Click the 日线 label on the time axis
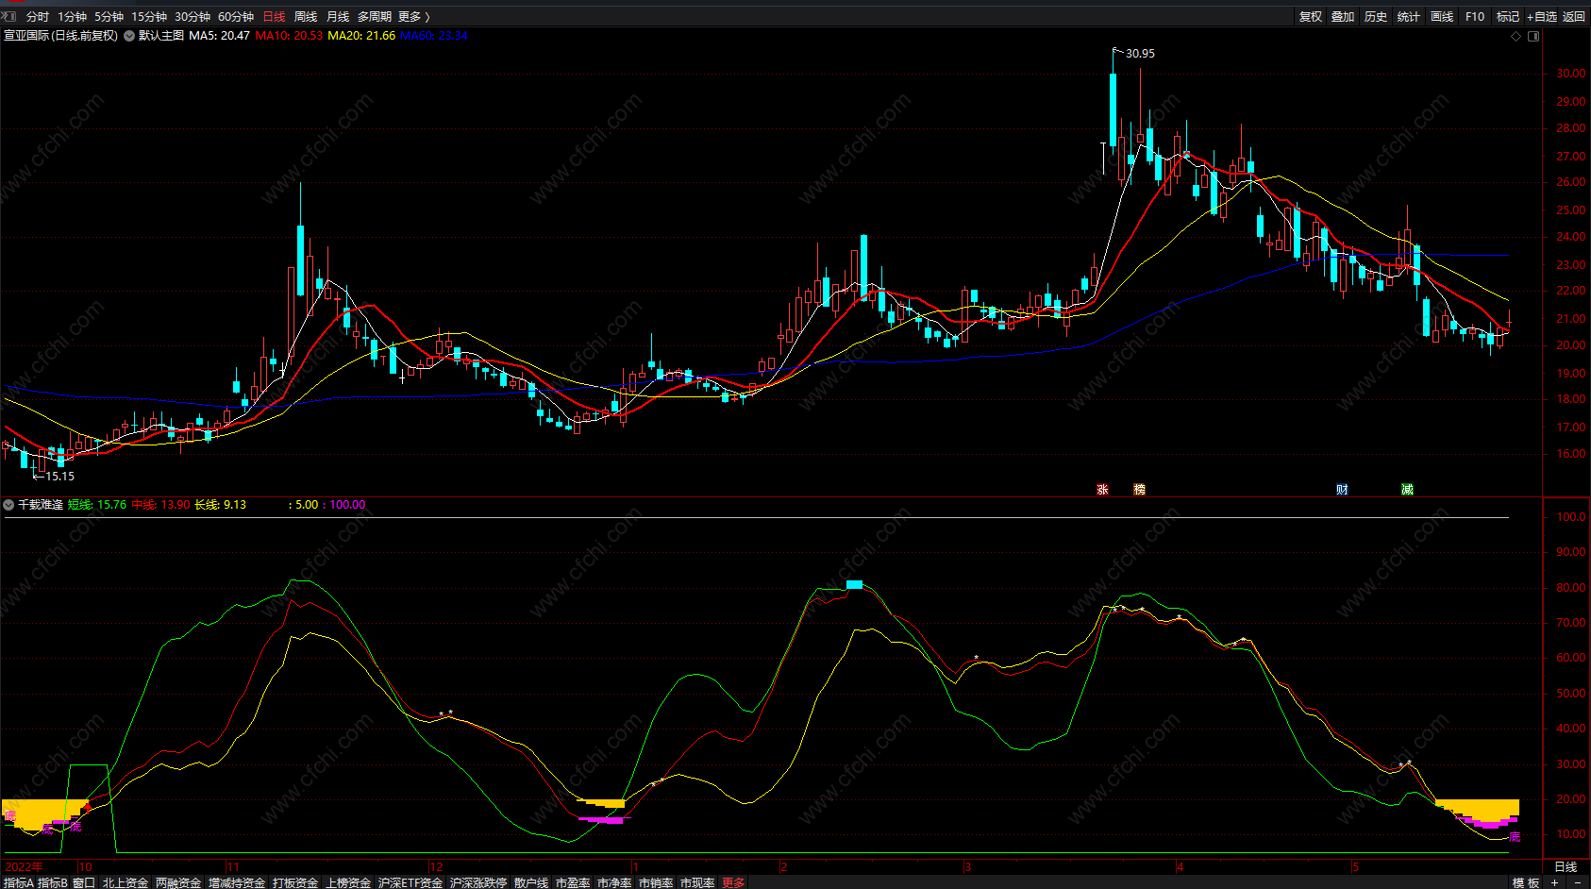 click(1566, 866)
